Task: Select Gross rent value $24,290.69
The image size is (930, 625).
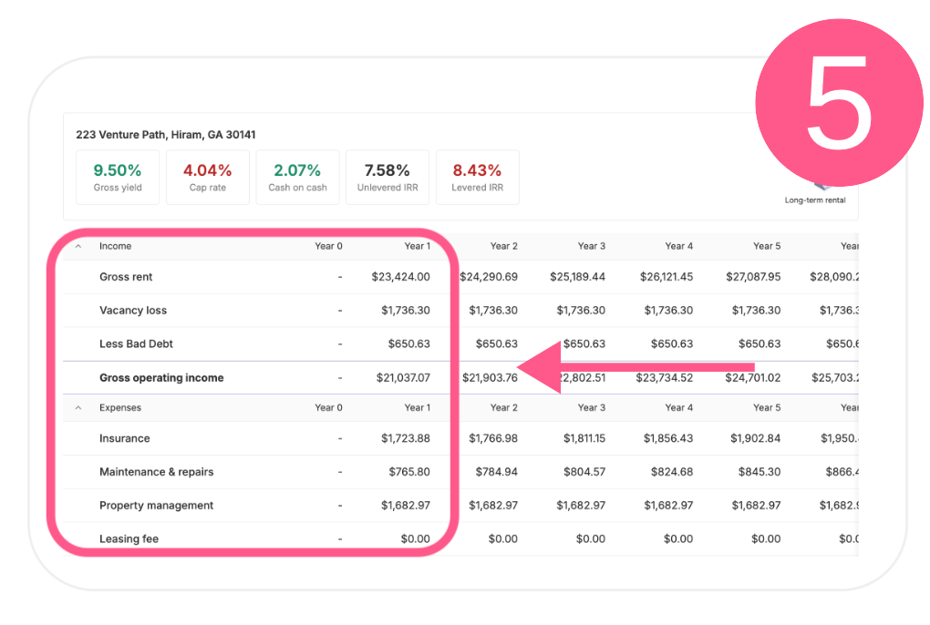Action: click(489, 277)
